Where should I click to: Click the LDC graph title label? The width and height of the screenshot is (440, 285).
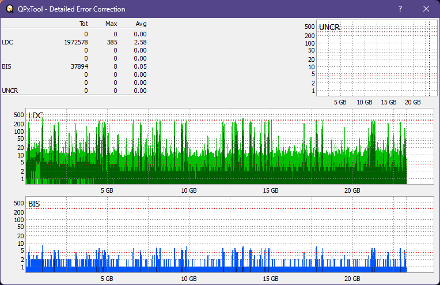pos(36,115)
